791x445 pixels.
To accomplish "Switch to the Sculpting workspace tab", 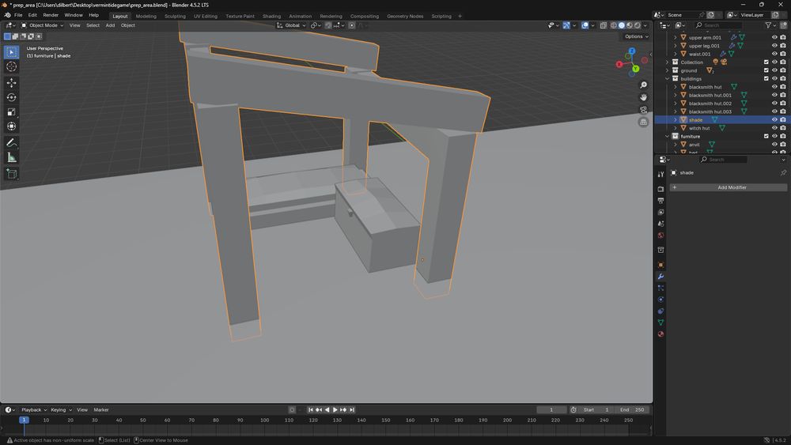I will click(x=175, y=16).
